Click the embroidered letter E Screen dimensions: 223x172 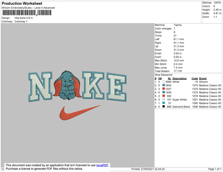click(x=117, y=87)
